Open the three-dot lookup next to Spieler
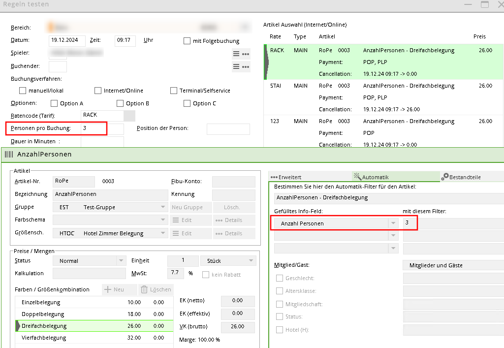 [x=246, y=54]
